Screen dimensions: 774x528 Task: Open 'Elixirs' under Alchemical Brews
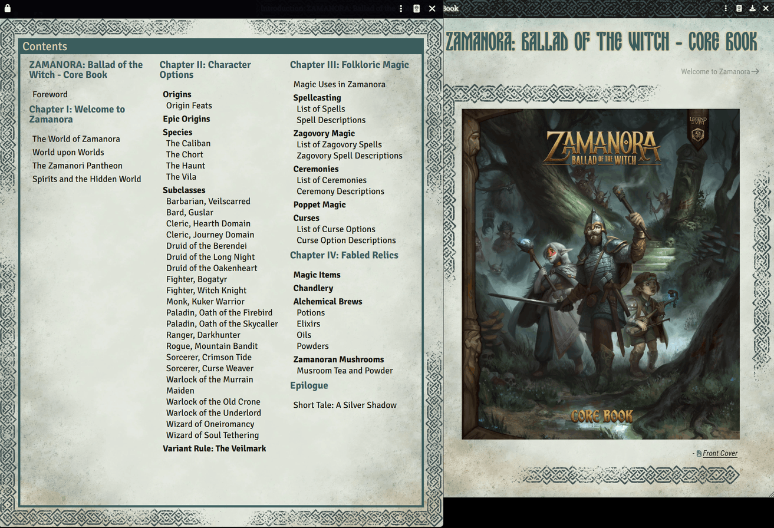tap(309, 324)
